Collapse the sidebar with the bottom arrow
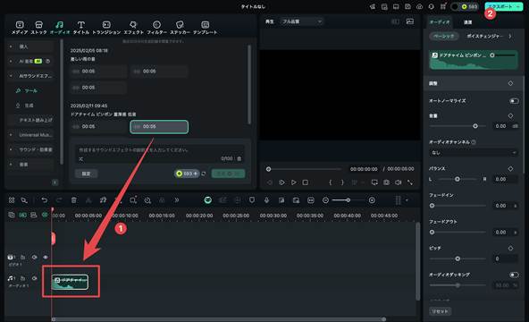This screenshot has width=529, height=322. (x=55, y=182)
